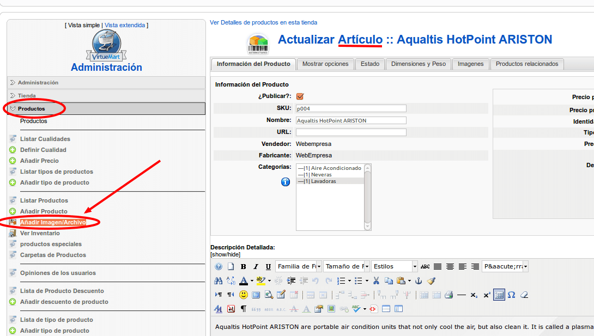Click the yellow highlight color swatch
The width and height of the screenshot is (594, 336).
(x=261, y=281)
